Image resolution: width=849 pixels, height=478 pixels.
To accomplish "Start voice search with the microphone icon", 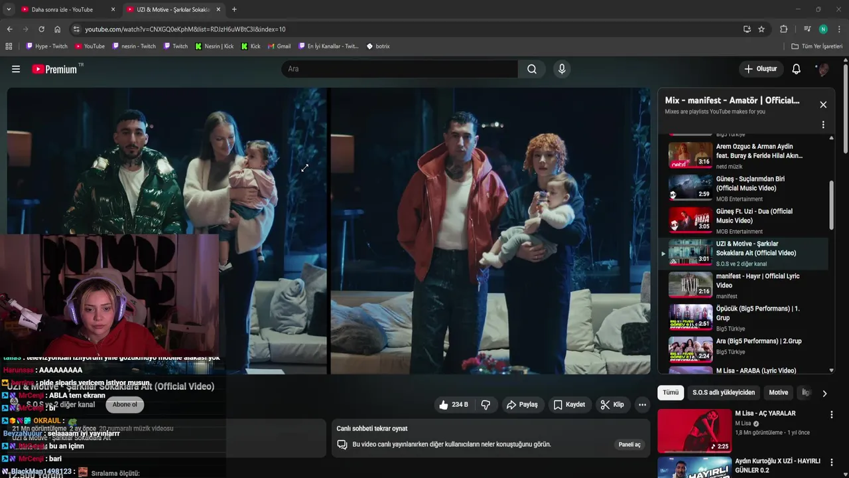I will [x=562, y=69].
